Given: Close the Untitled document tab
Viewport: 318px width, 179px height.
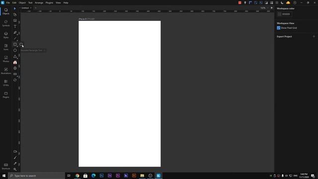Looking at the screenshot, I should [x=31, y=8].
